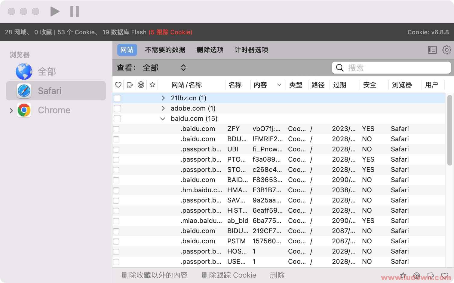Select the All browsers globe icon

24,72
